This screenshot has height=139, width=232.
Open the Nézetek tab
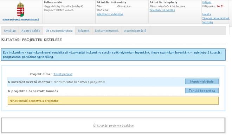pos(84,31)
